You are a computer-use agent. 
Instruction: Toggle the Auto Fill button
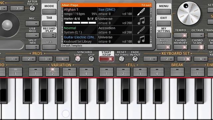(x=164, y=47)
